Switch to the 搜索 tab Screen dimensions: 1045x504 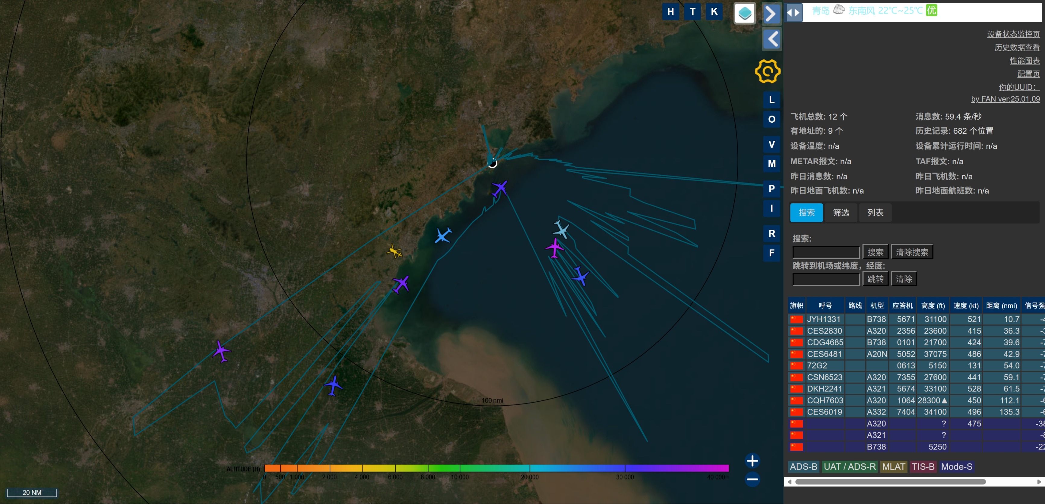pos(806,213)
